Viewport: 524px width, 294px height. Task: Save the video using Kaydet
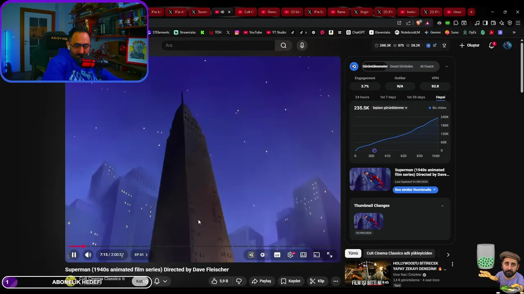[291, 281]
